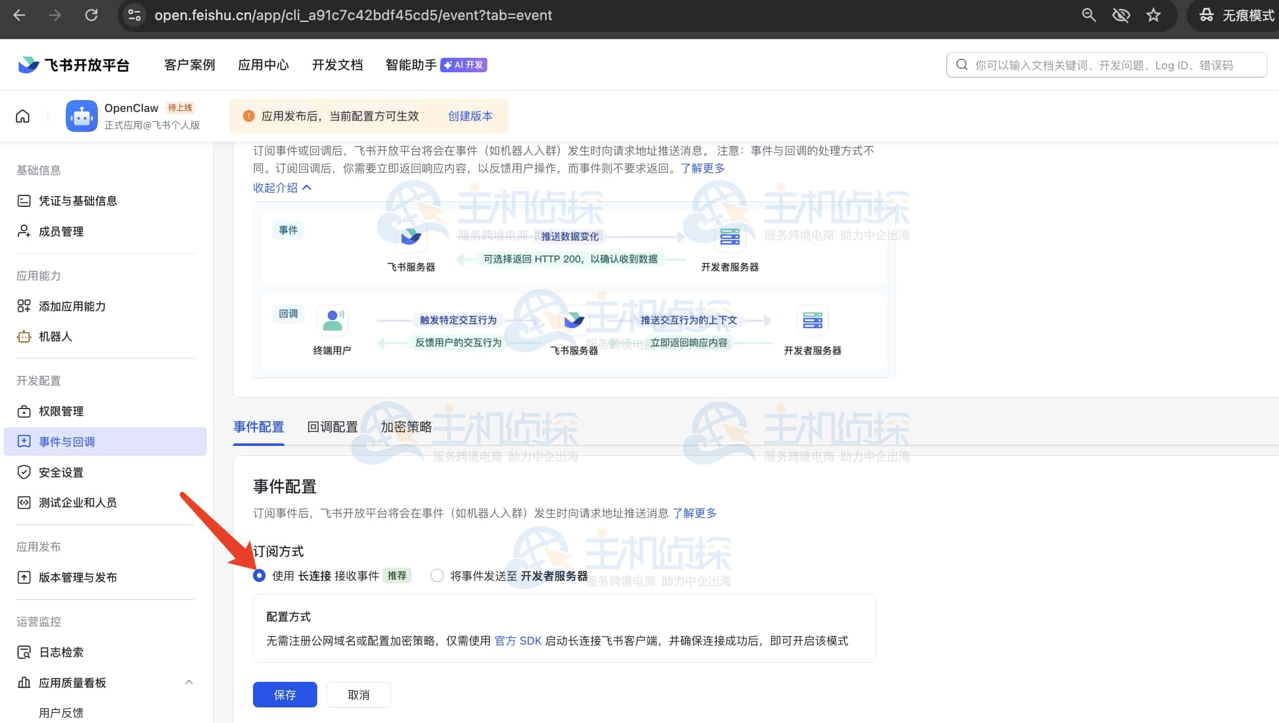This screenshot has width=1279, height=723.
Task: Open 版本管理与发布 page
Action: (78, 577)
